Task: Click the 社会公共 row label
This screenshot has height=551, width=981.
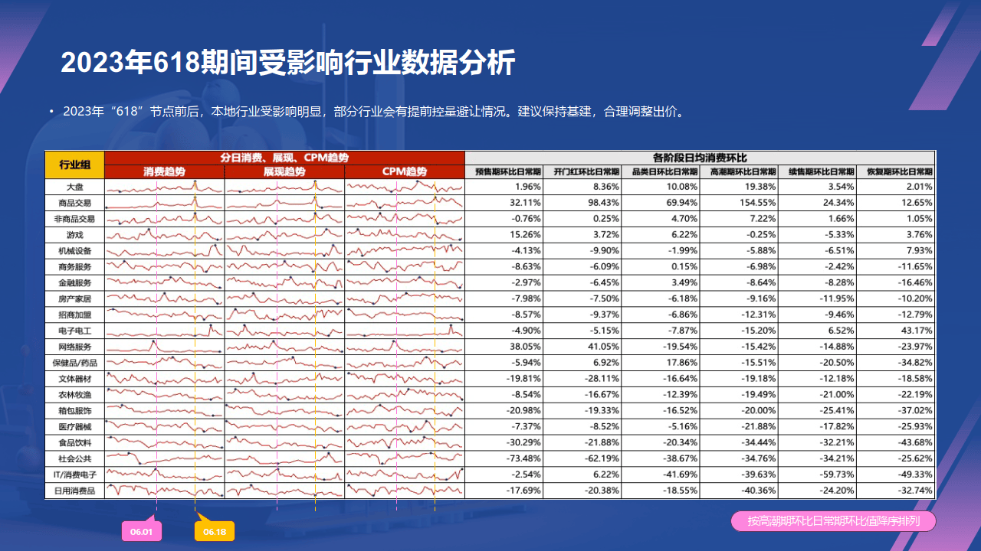Action: [75, 458]
